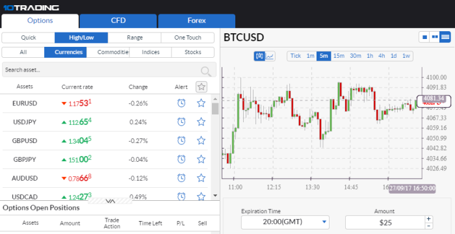The width and height of the screenshot is (455, 234).
Task: Select the One Touch option type
Action: tap(187, 38)
